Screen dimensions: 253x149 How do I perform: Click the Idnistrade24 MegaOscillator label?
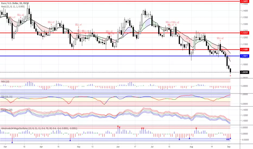(39, 128)
